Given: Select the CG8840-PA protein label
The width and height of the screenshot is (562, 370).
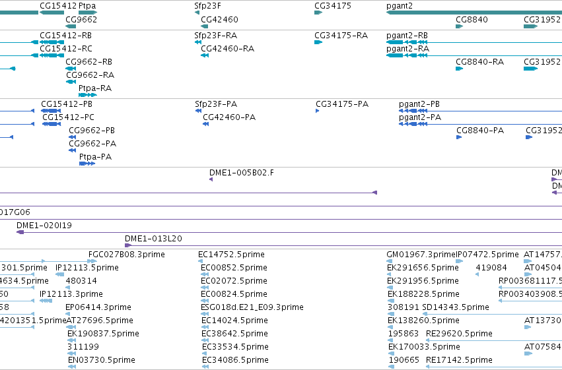Looking at the screenshot, I should [480, 131].
